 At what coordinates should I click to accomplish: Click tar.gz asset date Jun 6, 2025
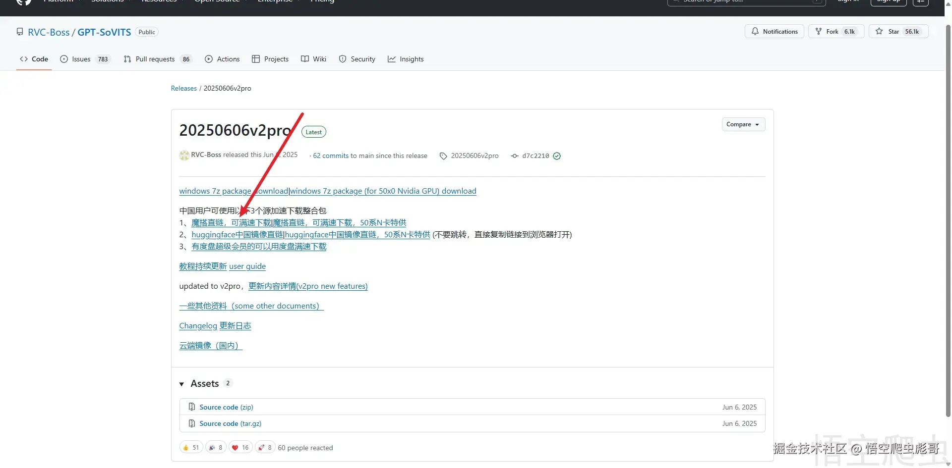[739, 423]
